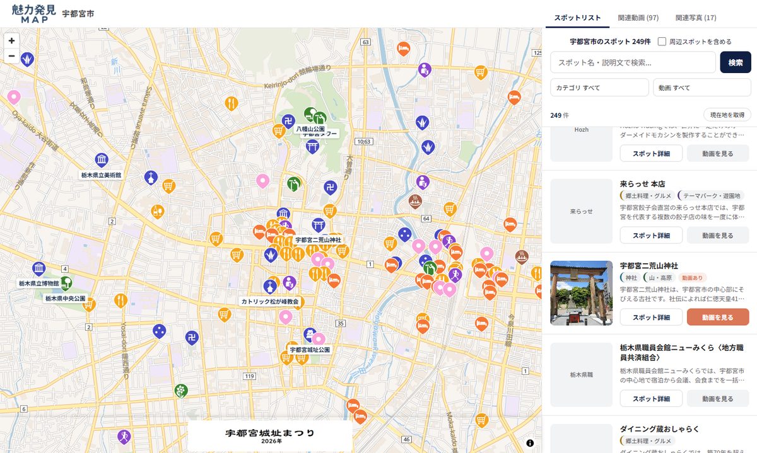Click the 来らっせ 本店 title
The height and width of the screenshot is (453, 757).
(643, 183)
